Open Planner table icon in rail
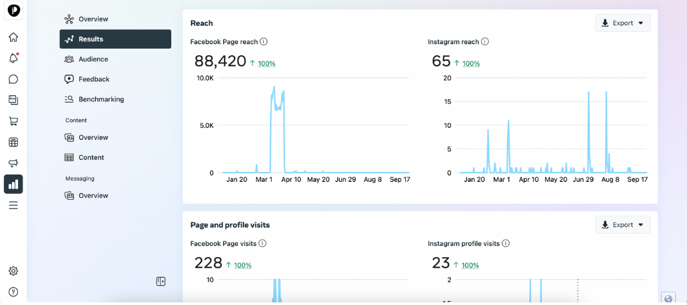Image resolution: width=687 pixels, height=305 pixels. (x=13, y=143)
